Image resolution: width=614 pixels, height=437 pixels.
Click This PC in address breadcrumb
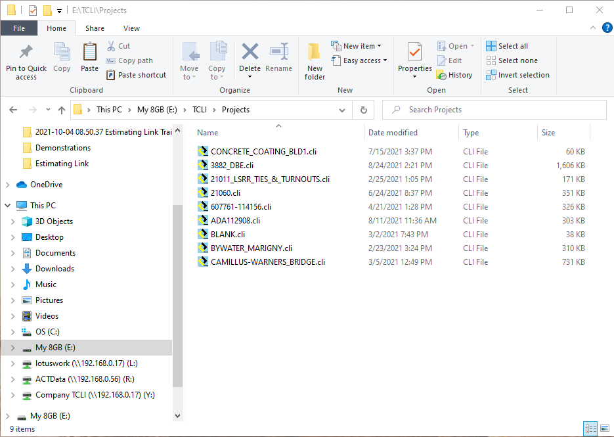tap(109, 110)
